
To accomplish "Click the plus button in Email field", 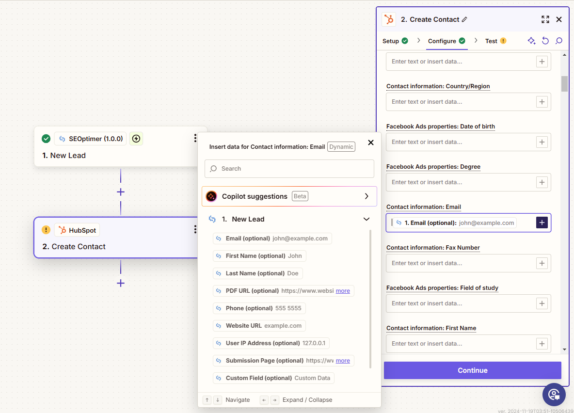I will (x=542, y=222).
